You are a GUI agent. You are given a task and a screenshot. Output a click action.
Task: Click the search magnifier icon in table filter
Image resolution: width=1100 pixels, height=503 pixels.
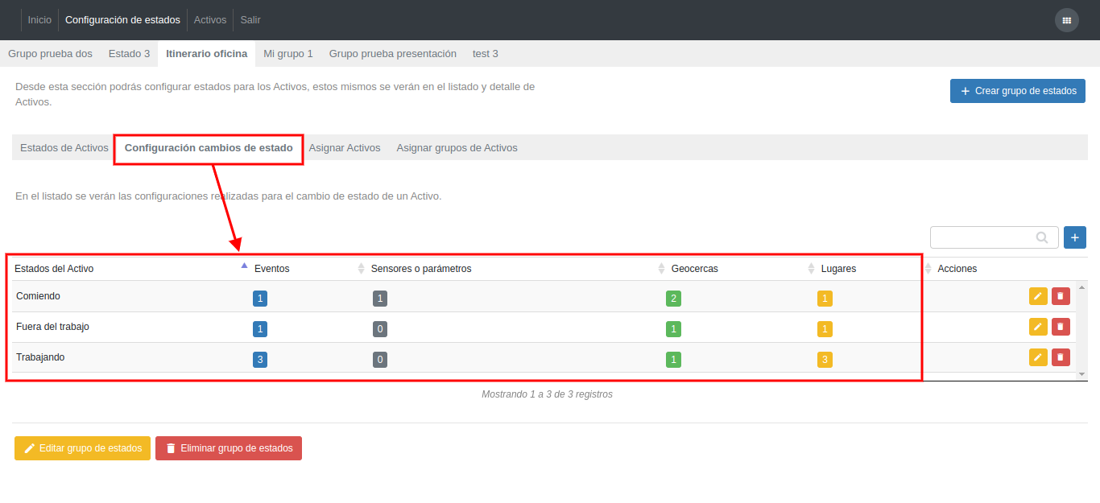(1042, 237)
